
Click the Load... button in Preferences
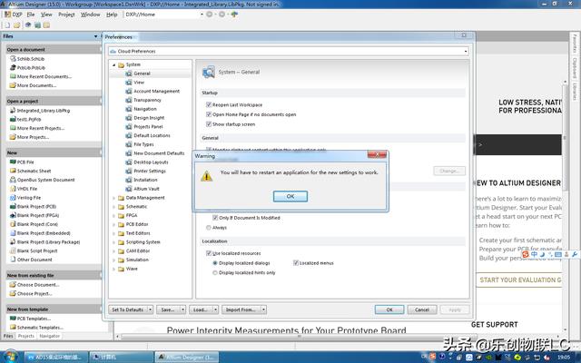click(201, 309)
